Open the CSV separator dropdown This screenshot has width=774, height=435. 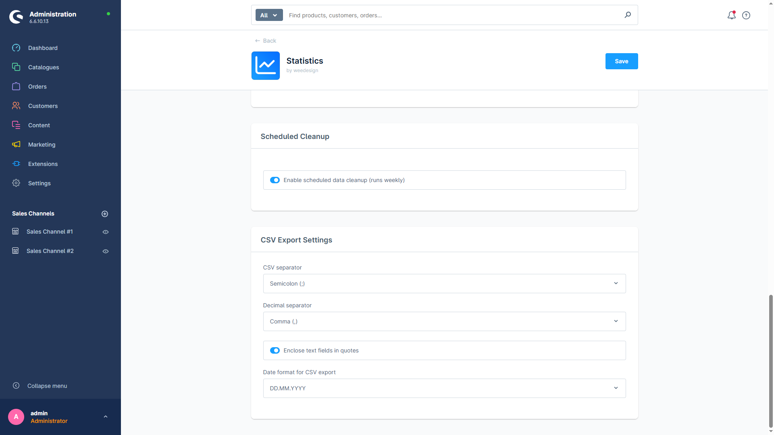pyautogui.click(x=444, y=284)
